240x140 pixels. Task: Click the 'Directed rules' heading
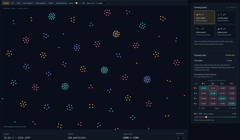point(200,55)
